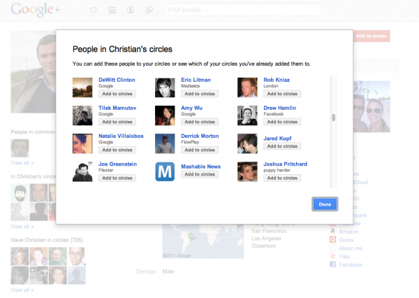Click DeWitt Clinton's avatar photo
419x298 pixels.
tap(82, 87)
